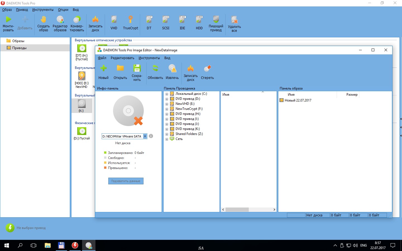Click the info icon beside drive selector
This screenshot has height=251, width=402.
[x=151, y=136]
